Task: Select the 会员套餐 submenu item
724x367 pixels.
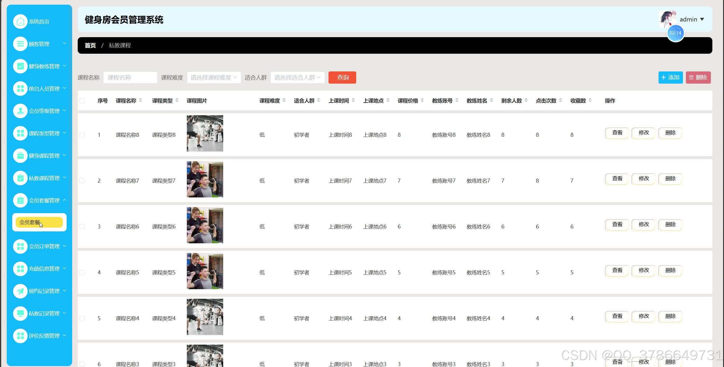Action: pos(39,222)
